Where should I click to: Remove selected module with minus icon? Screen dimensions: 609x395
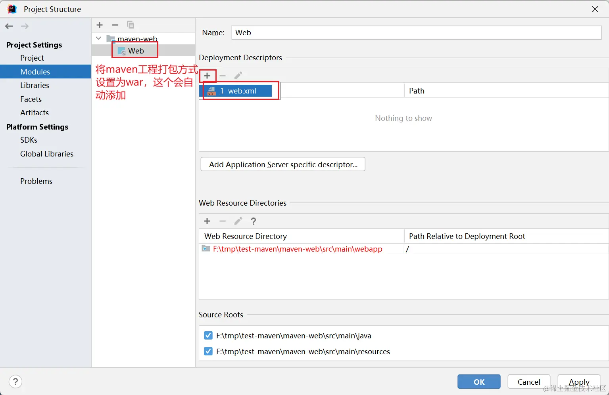click(115, 25)
